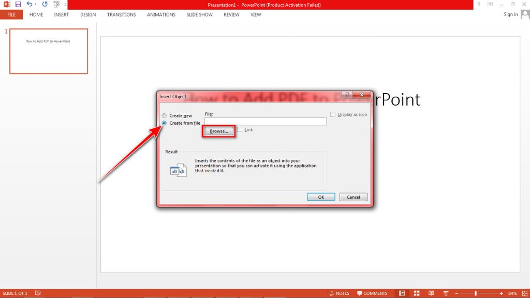Enable the Link checkbox
Screen dimensions: 530x298
click(x=239, y=129)
